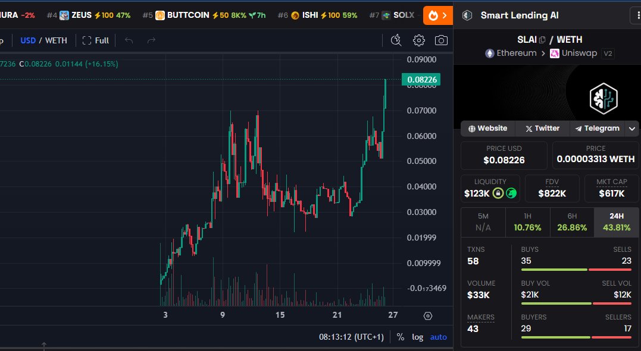Image resolution: width=641 pixels, height=351 pixels.
Task: Open Uniswap via the green unicorn icon
Action: pyautogui.click(x=510, y=193)
